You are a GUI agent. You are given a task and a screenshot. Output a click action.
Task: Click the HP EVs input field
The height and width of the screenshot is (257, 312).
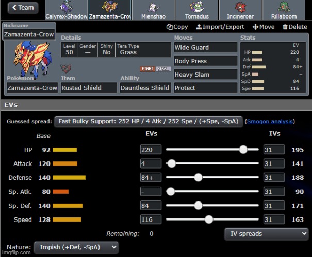tap(151, 150)
